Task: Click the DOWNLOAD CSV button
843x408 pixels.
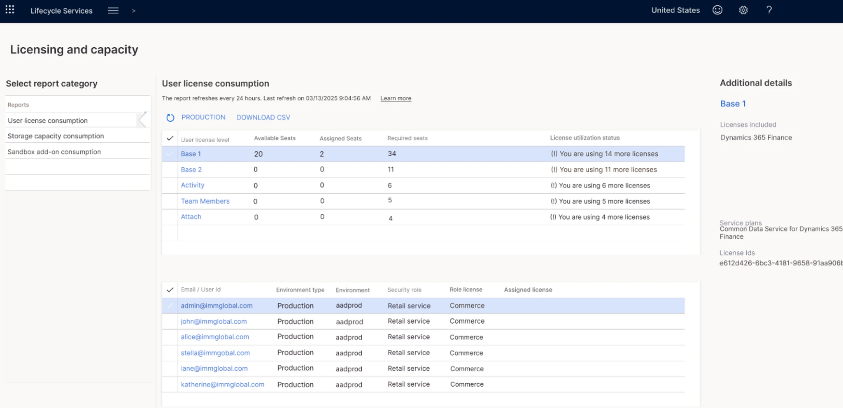Action: (263, 118)
